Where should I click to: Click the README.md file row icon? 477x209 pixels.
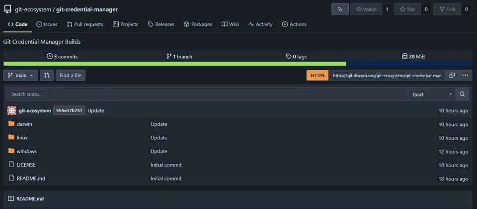11,178
